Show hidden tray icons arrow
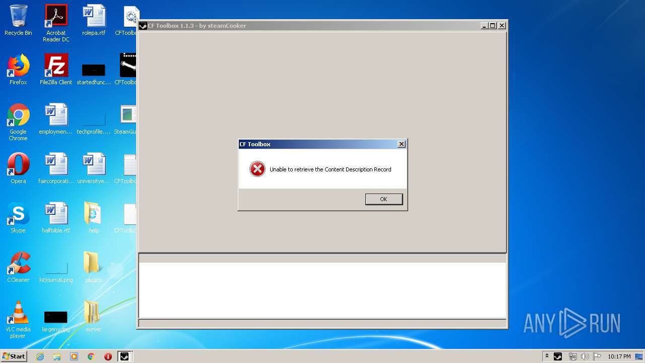This screenshot has width=645, height=363. pos(547,356)
